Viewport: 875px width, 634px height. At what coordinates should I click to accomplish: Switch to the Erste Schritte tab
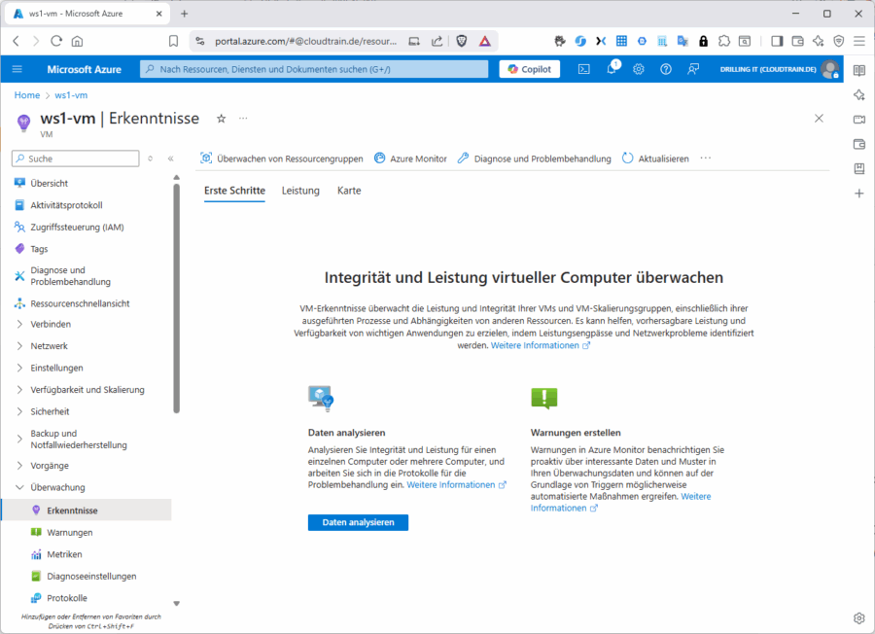234,191
